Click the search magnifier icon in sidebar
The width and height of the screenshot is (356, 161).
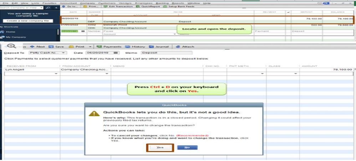48,8
